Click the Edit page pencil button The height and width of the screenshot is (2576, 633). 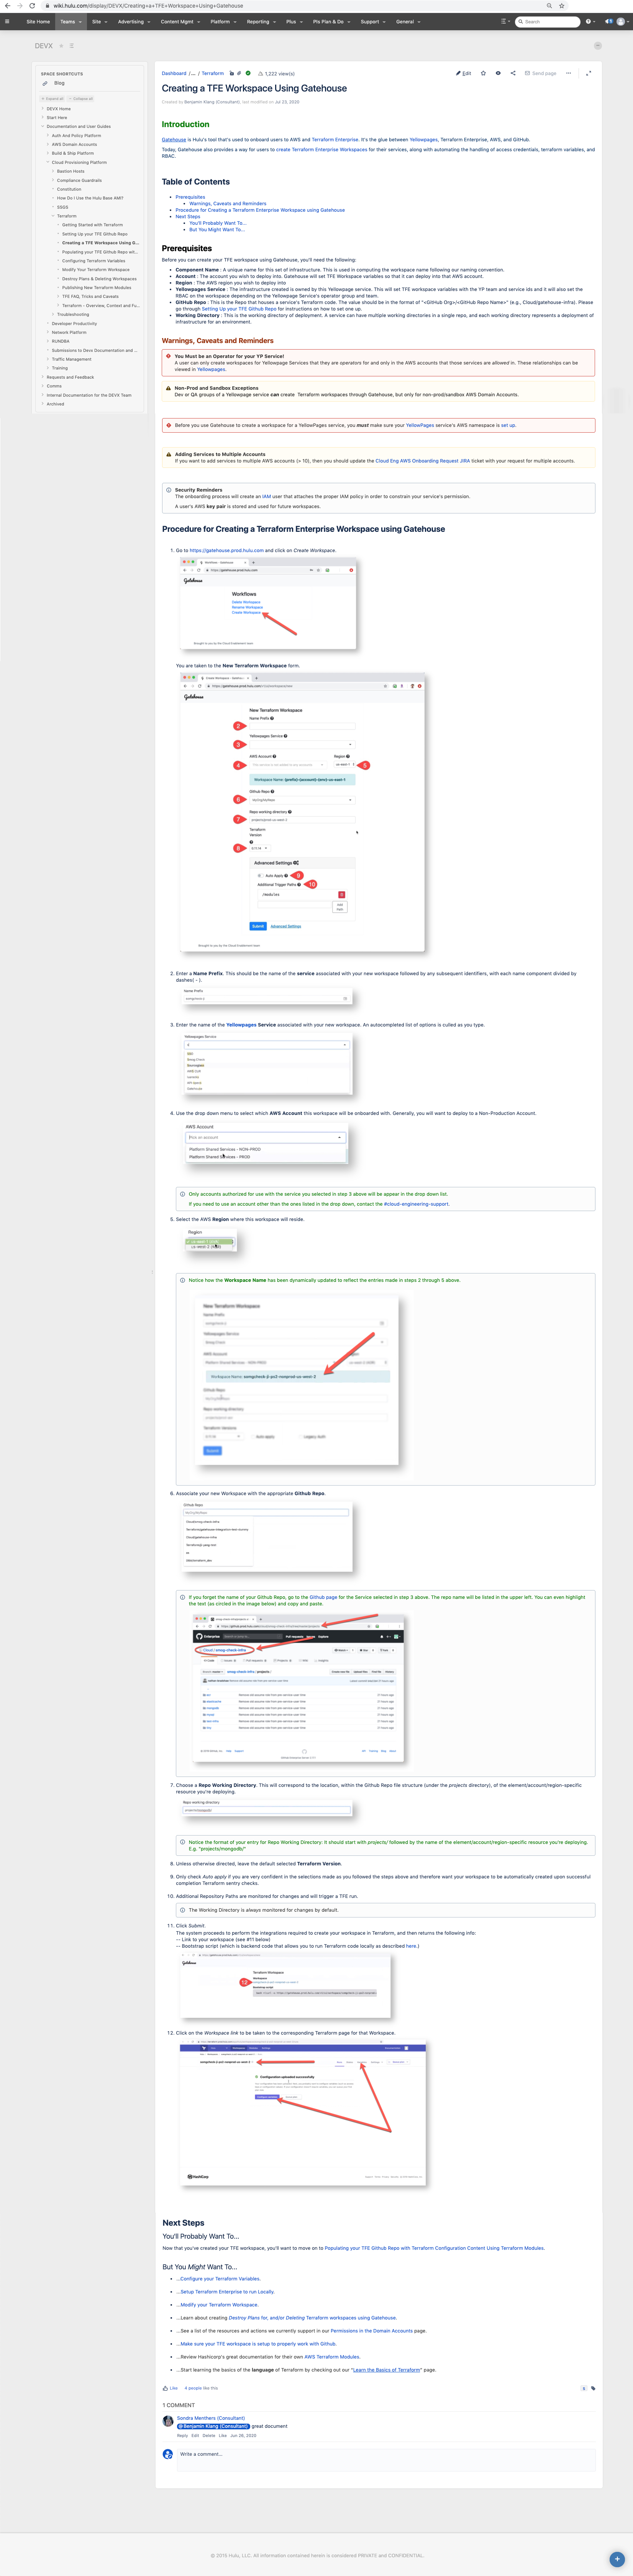pos(464,73)
